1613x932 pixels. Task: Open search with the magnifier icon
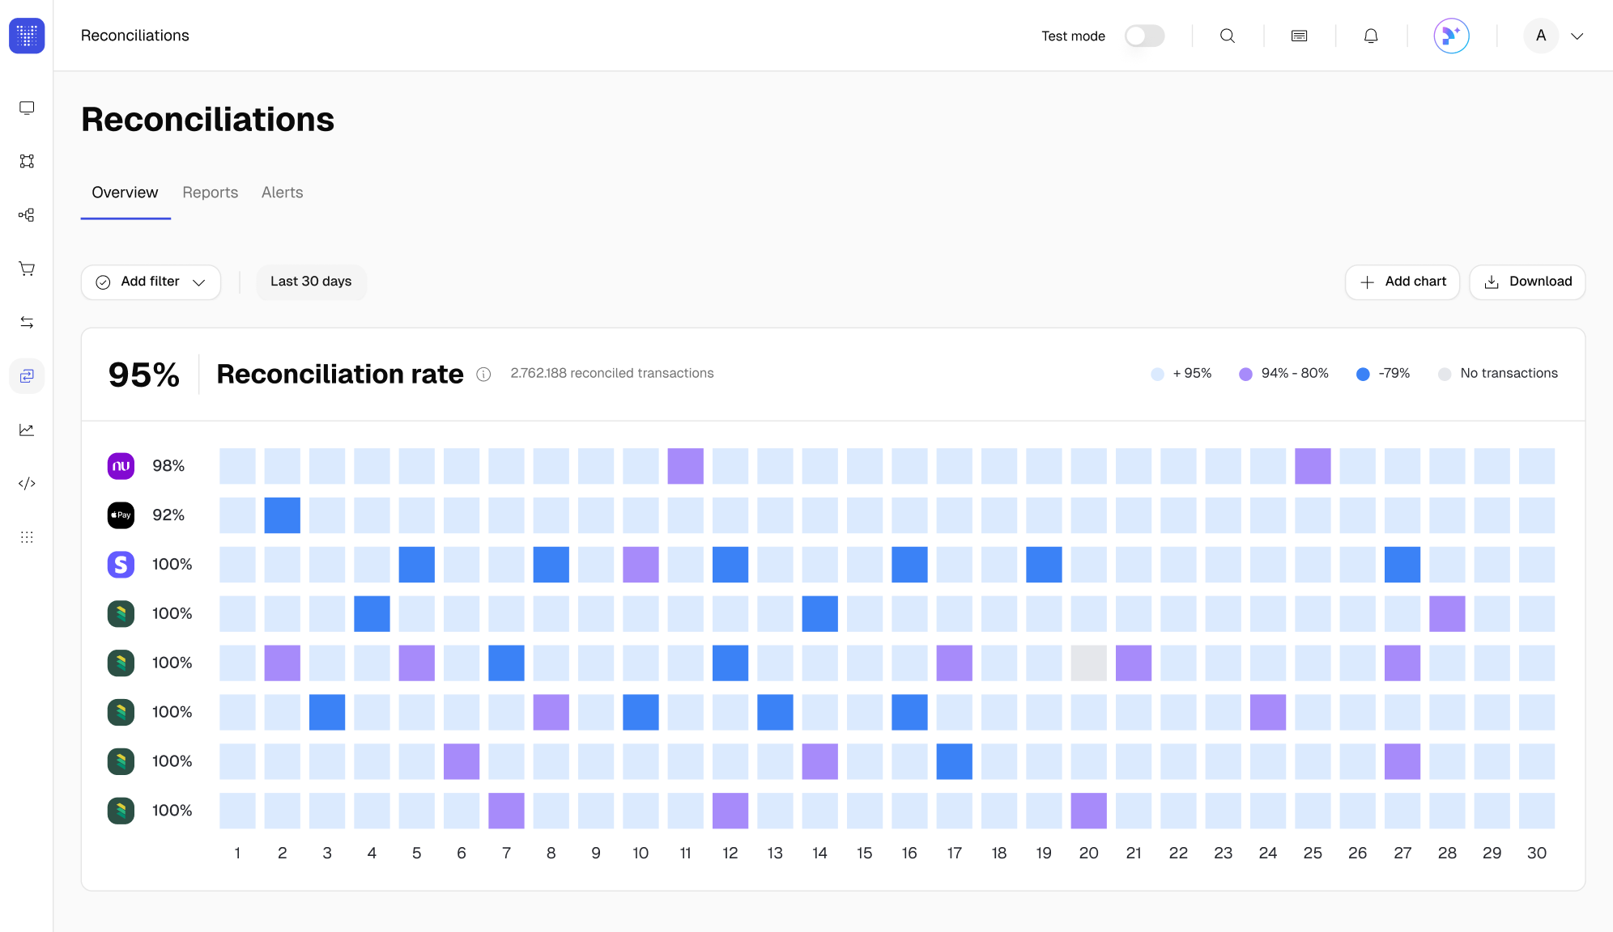(x=1227, y=36)
